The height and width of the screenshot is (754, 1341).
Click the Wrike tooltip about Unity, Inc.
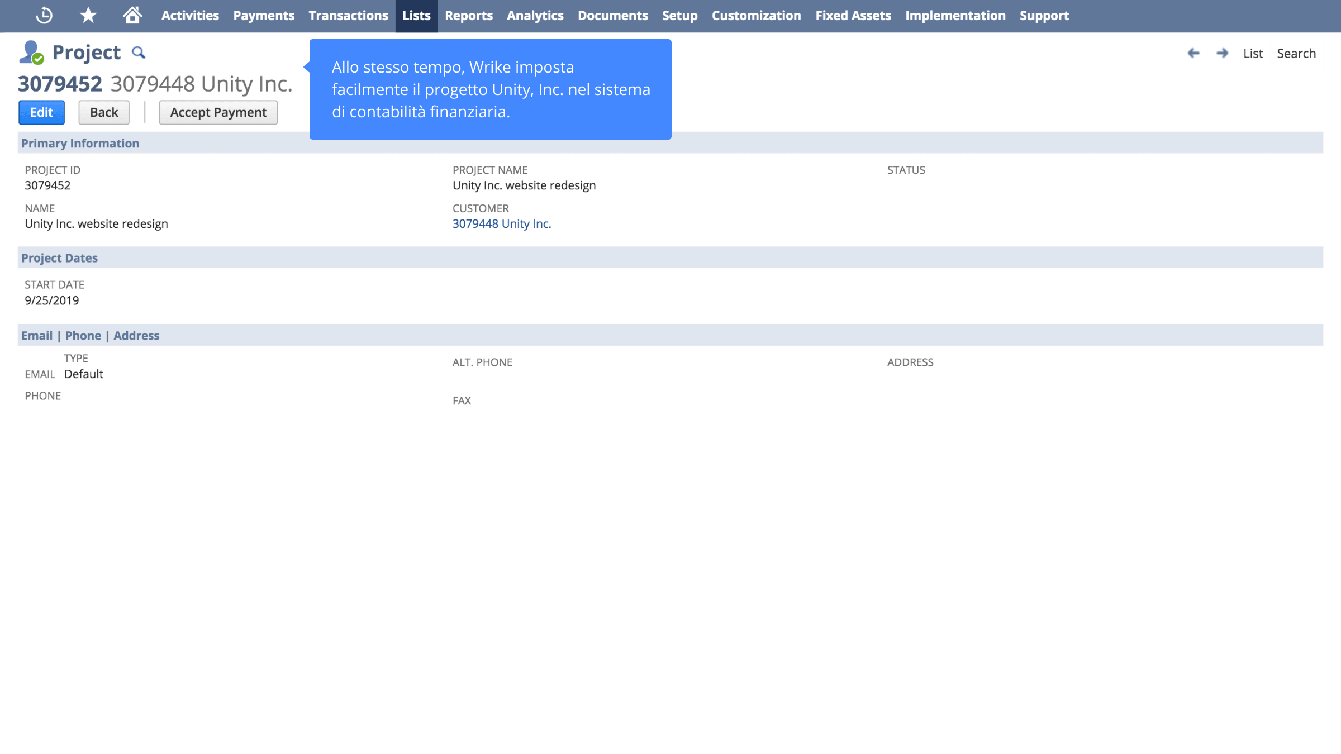491,89
